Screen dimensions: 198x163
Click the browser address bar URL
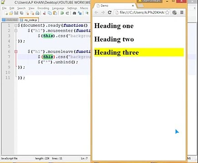click(142, 13)
